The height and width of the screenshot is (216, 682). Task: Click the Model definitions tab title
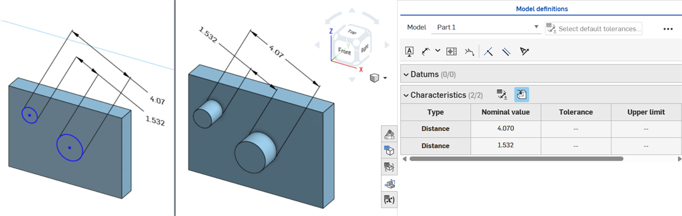coord(541,8)
